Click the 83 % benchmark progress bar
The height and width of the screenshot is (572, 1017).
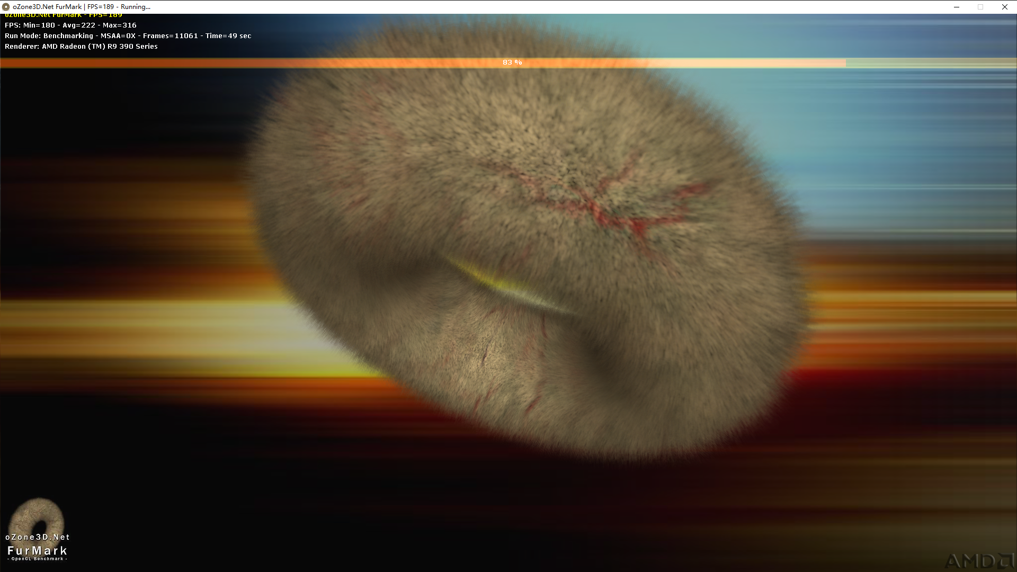pos(508,62)
